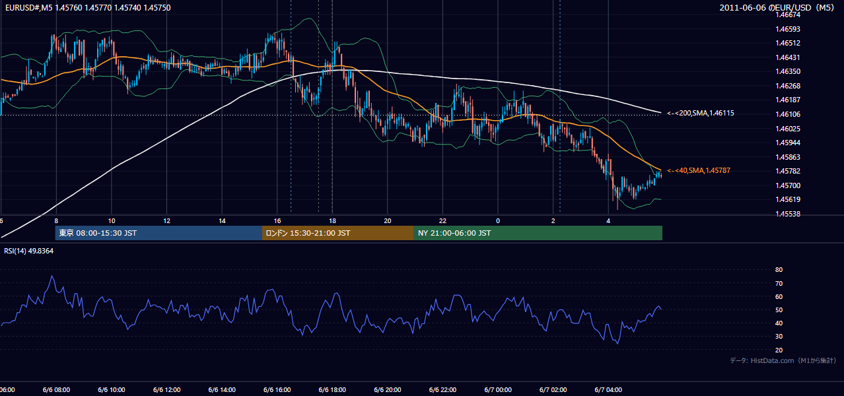Viewport: 844px width, 396px height.
Task: Click hour label 12 under price chart
Action: [167, 220]
